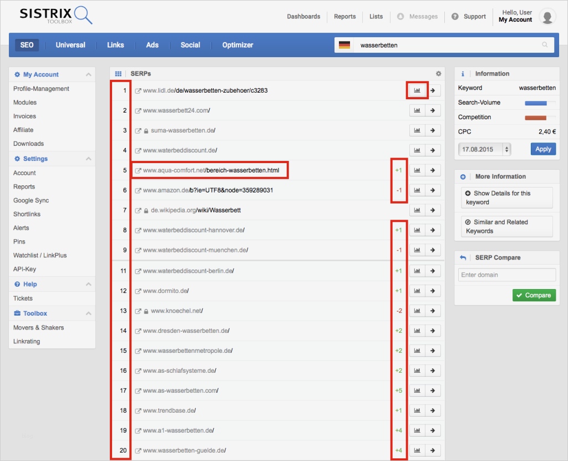Image resolution: width=568 pixels, height=461 pixels.
Task: Click arrow for www.a1-wasserbetten.de row
Action: click(433, 430)
